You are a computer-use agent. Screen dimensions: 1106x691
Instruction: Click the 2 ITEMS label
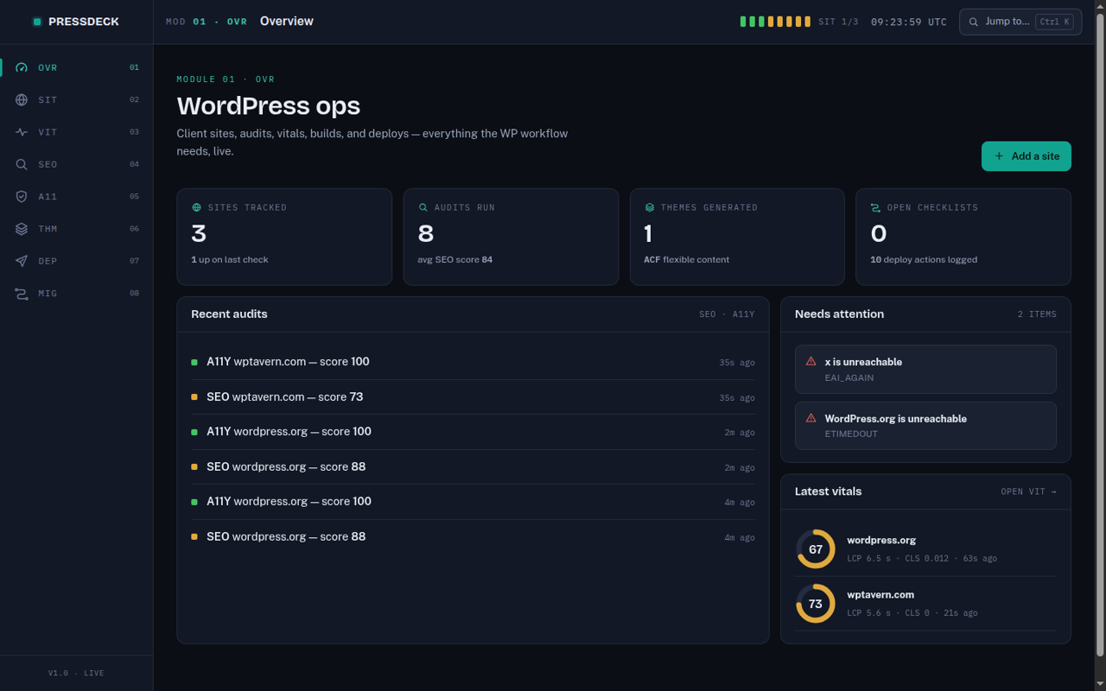1037,314
